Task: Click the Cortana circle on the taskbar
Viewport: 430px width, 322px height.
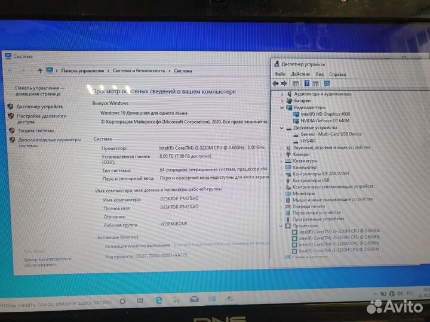Action: click(122, 302)
